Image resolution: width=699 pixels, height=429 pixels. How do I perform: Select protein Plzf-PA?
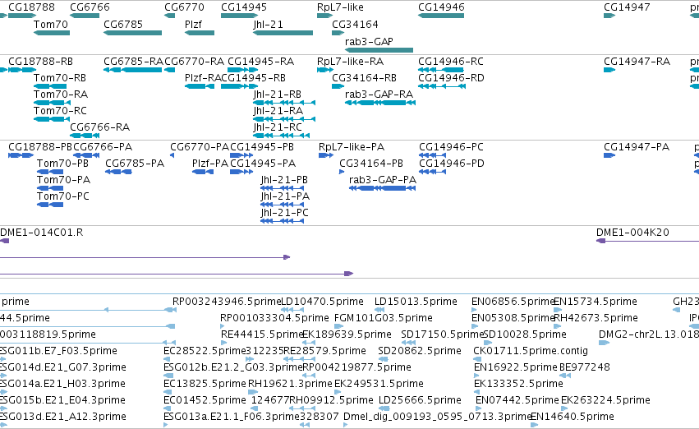tap(202, 172)
